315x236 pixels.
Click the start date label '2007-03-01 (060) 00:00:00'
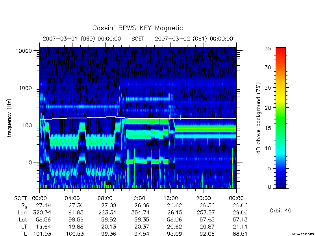[82, 39]
